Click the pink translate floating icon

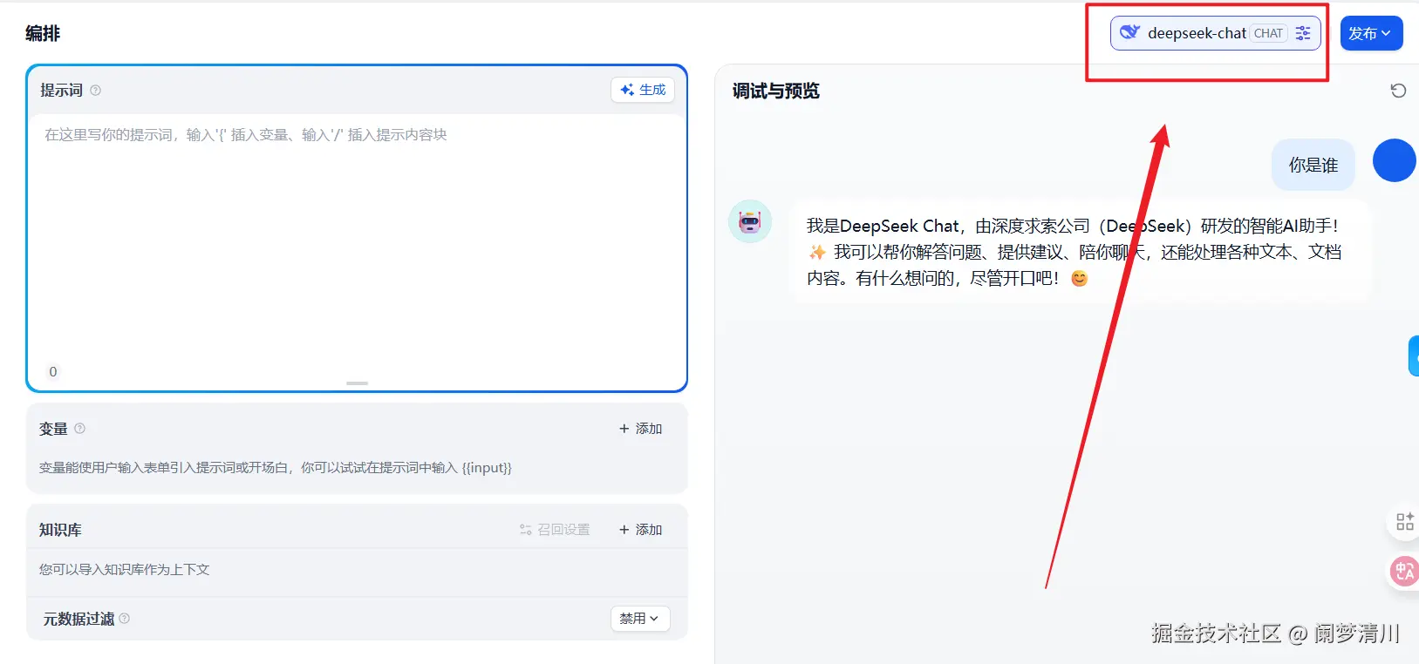1404,572
